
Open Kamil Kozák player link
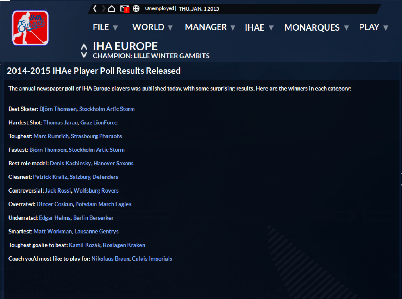(x=85, y=245)
